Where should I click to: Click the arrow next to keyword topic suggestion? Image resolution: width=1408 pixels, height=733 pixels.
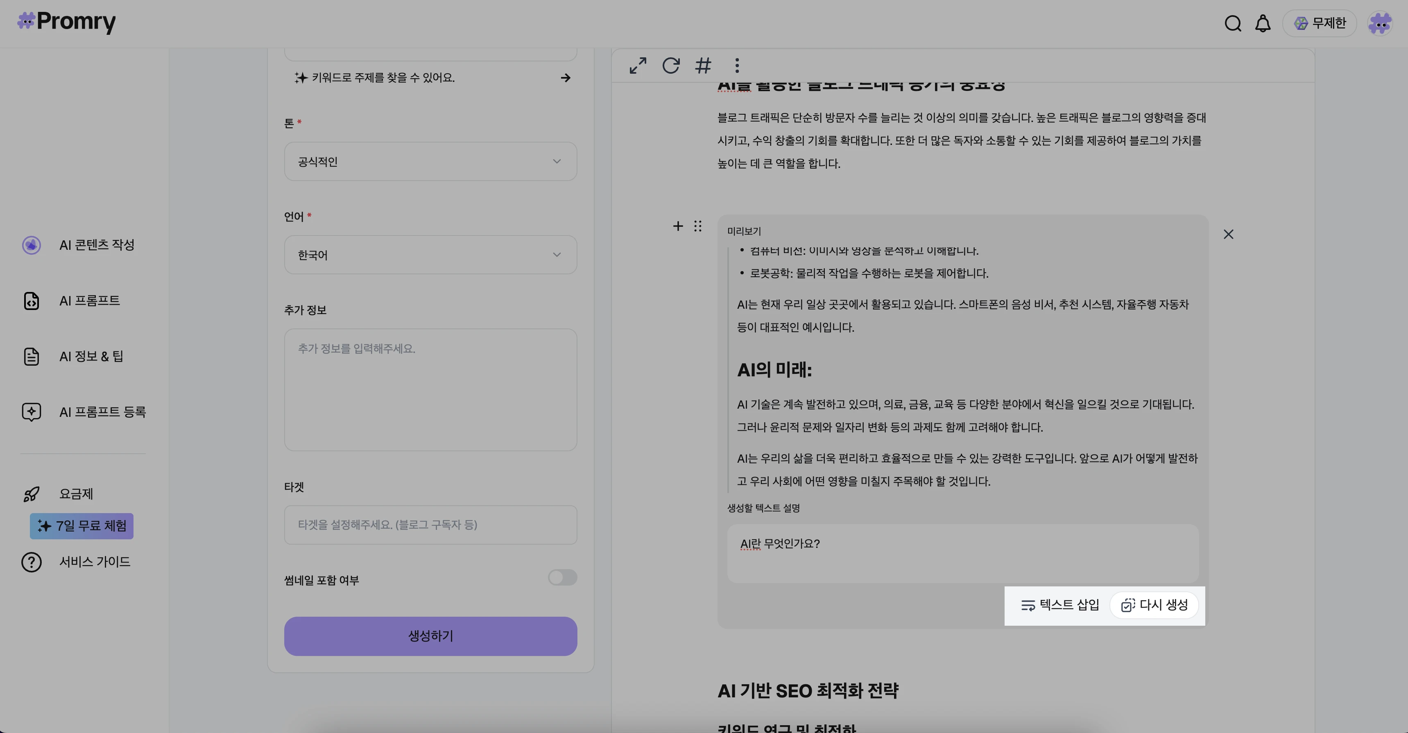click(566, 78)
